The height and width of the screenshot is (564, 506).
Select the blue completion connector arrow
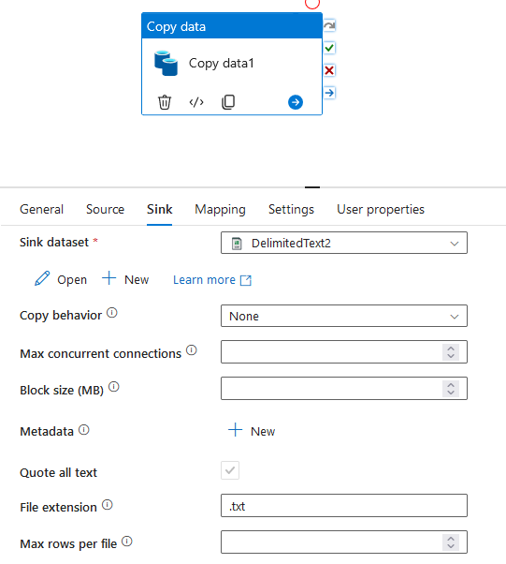click(329, 93)
